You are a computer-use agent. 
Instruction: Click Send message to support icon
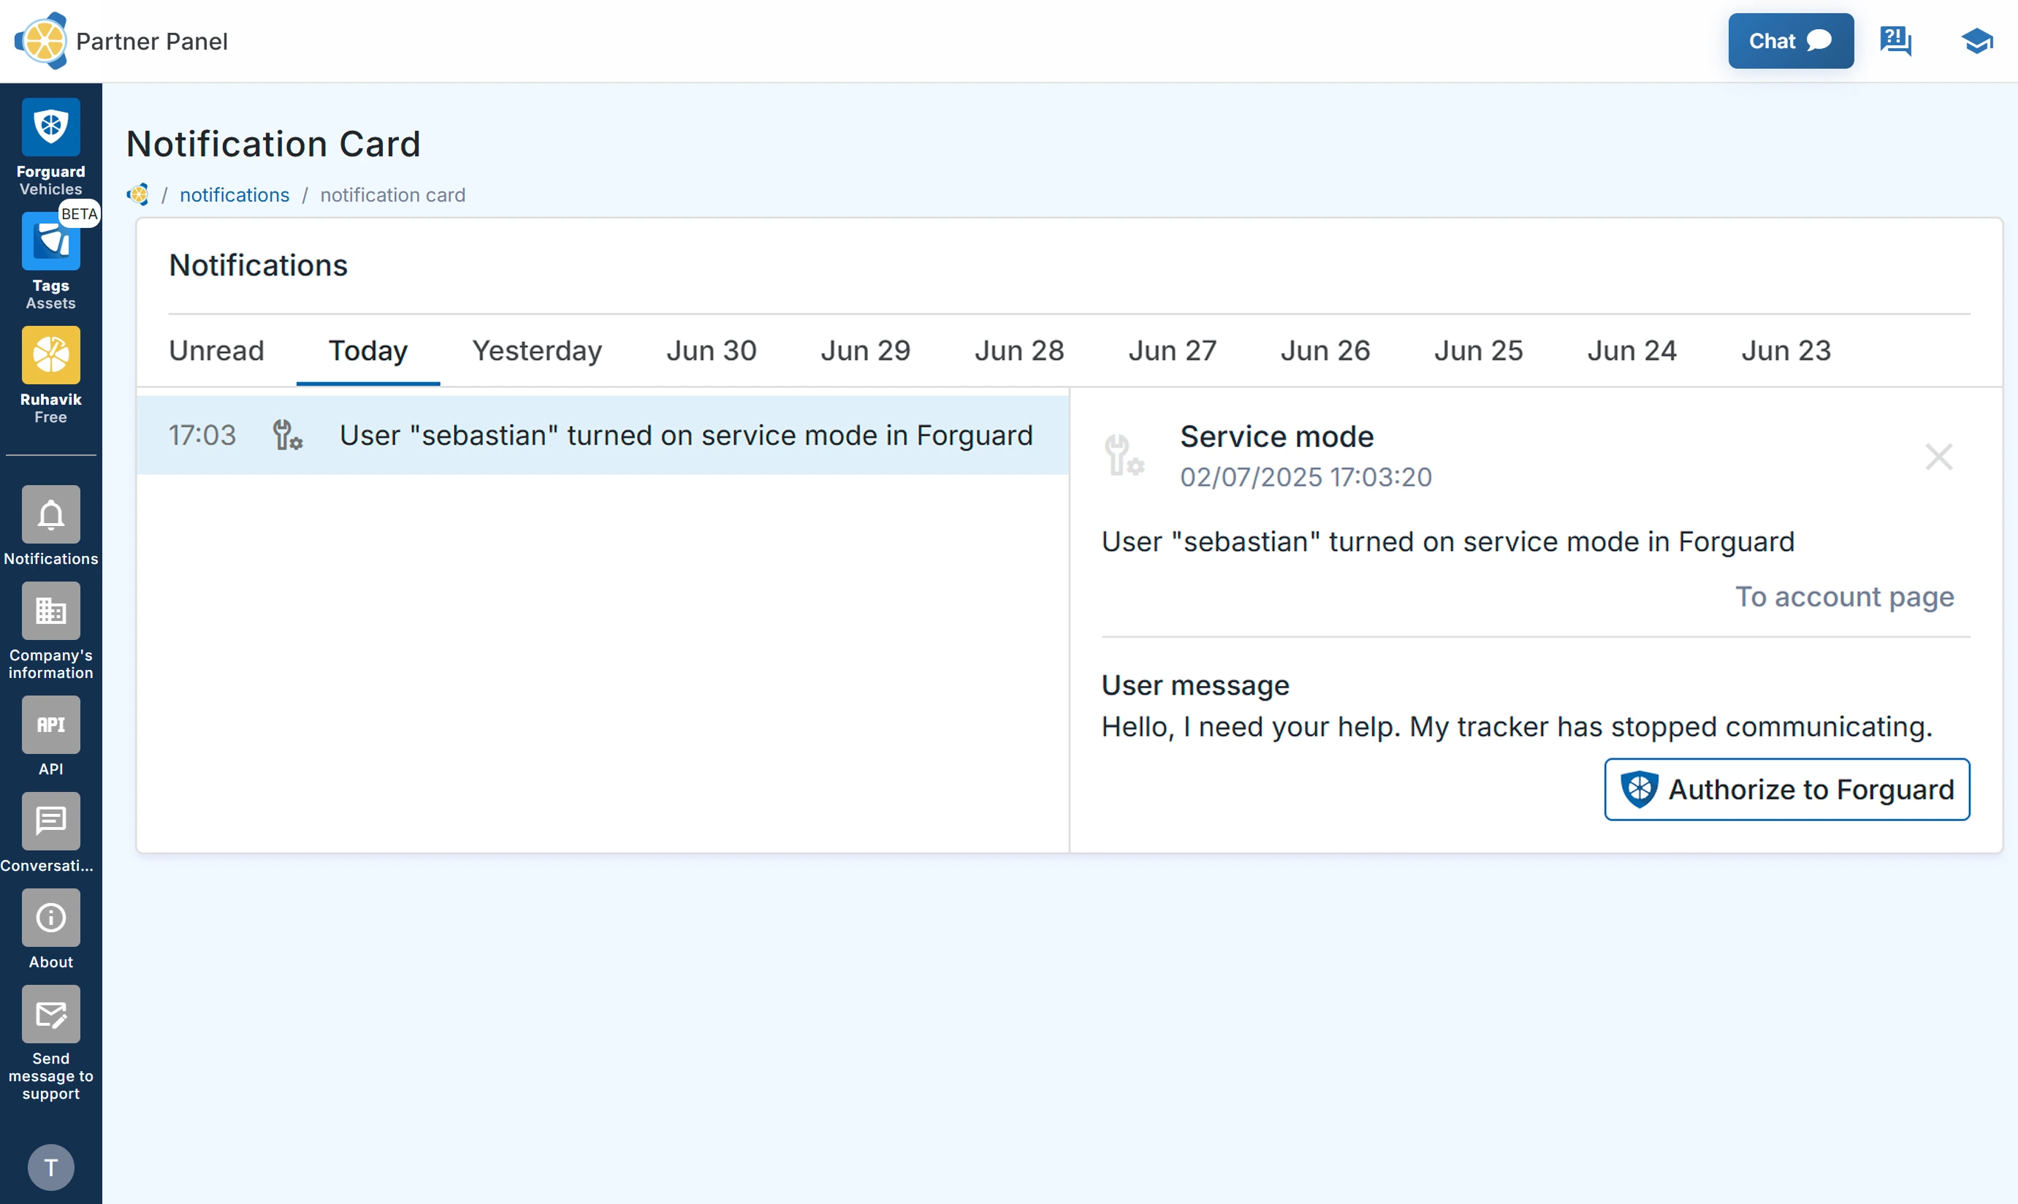point(50,1014)
